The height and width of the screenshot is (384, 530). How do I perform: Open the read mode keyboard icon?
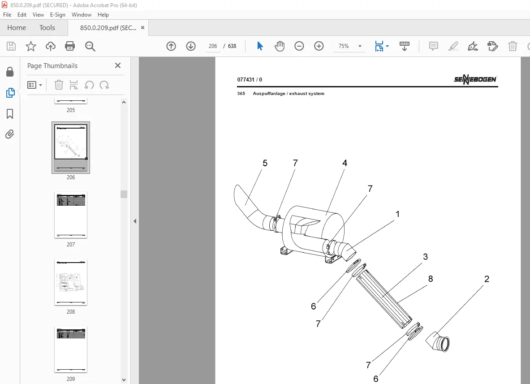pos(405,46)
